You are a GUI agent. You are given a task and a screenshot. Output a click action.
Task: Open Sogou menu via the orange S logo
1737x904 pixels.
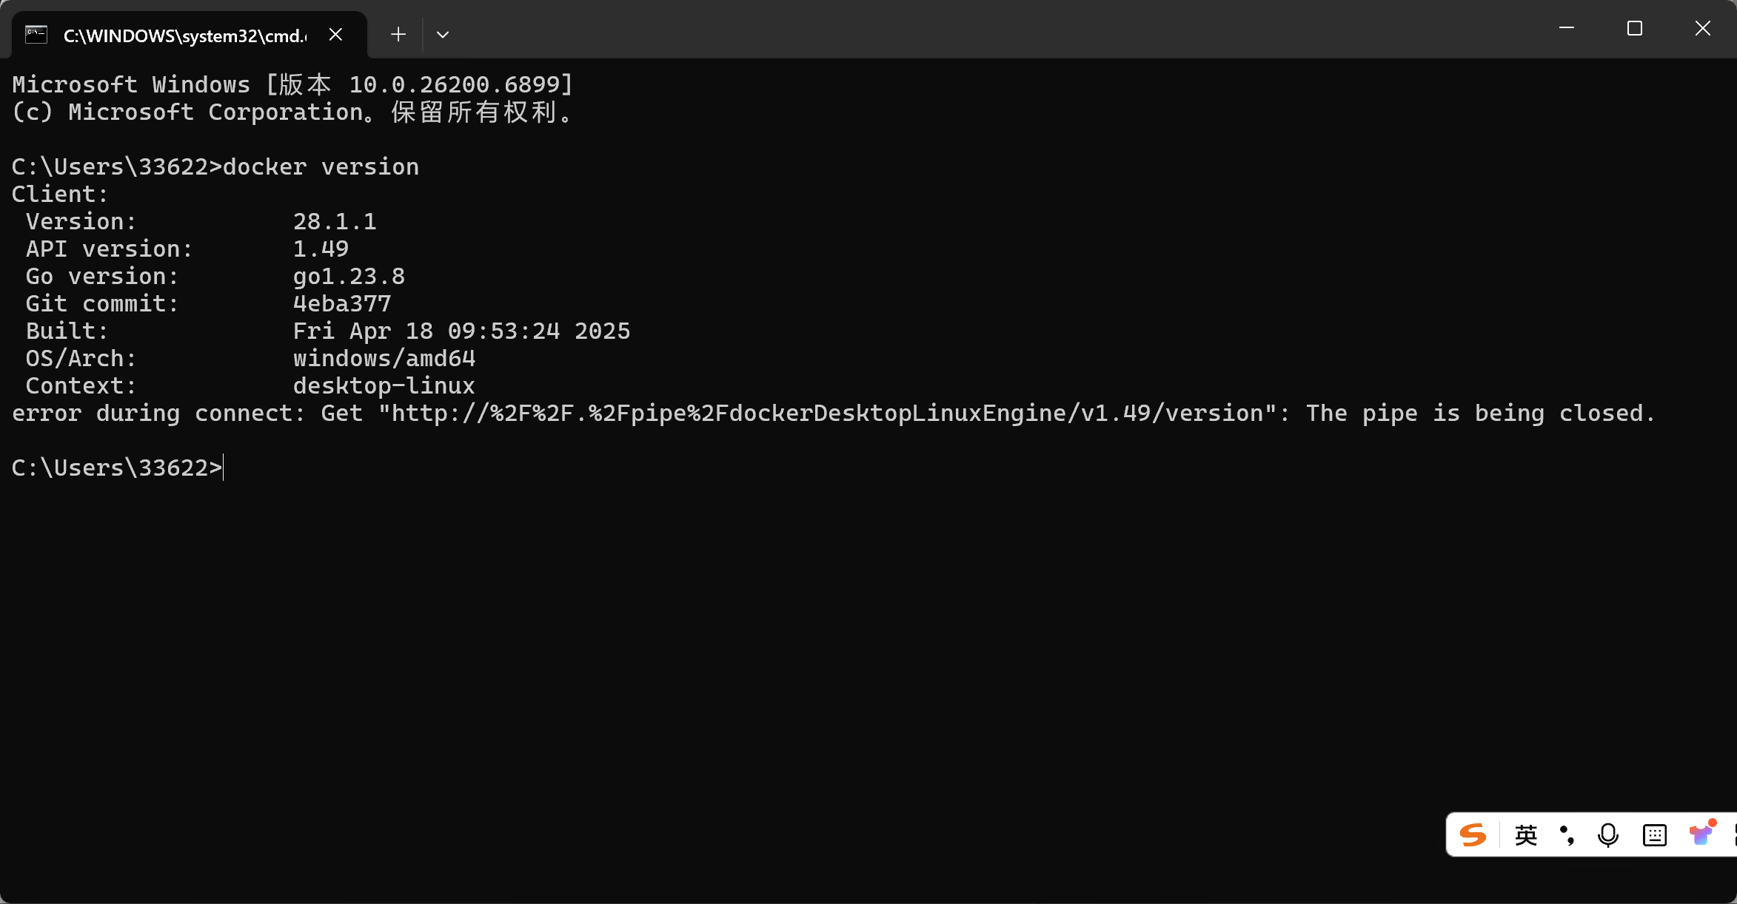coord(1472,834)
